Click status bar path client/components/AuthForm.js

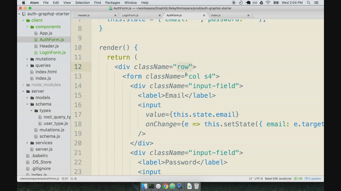(x=39, y=179)
